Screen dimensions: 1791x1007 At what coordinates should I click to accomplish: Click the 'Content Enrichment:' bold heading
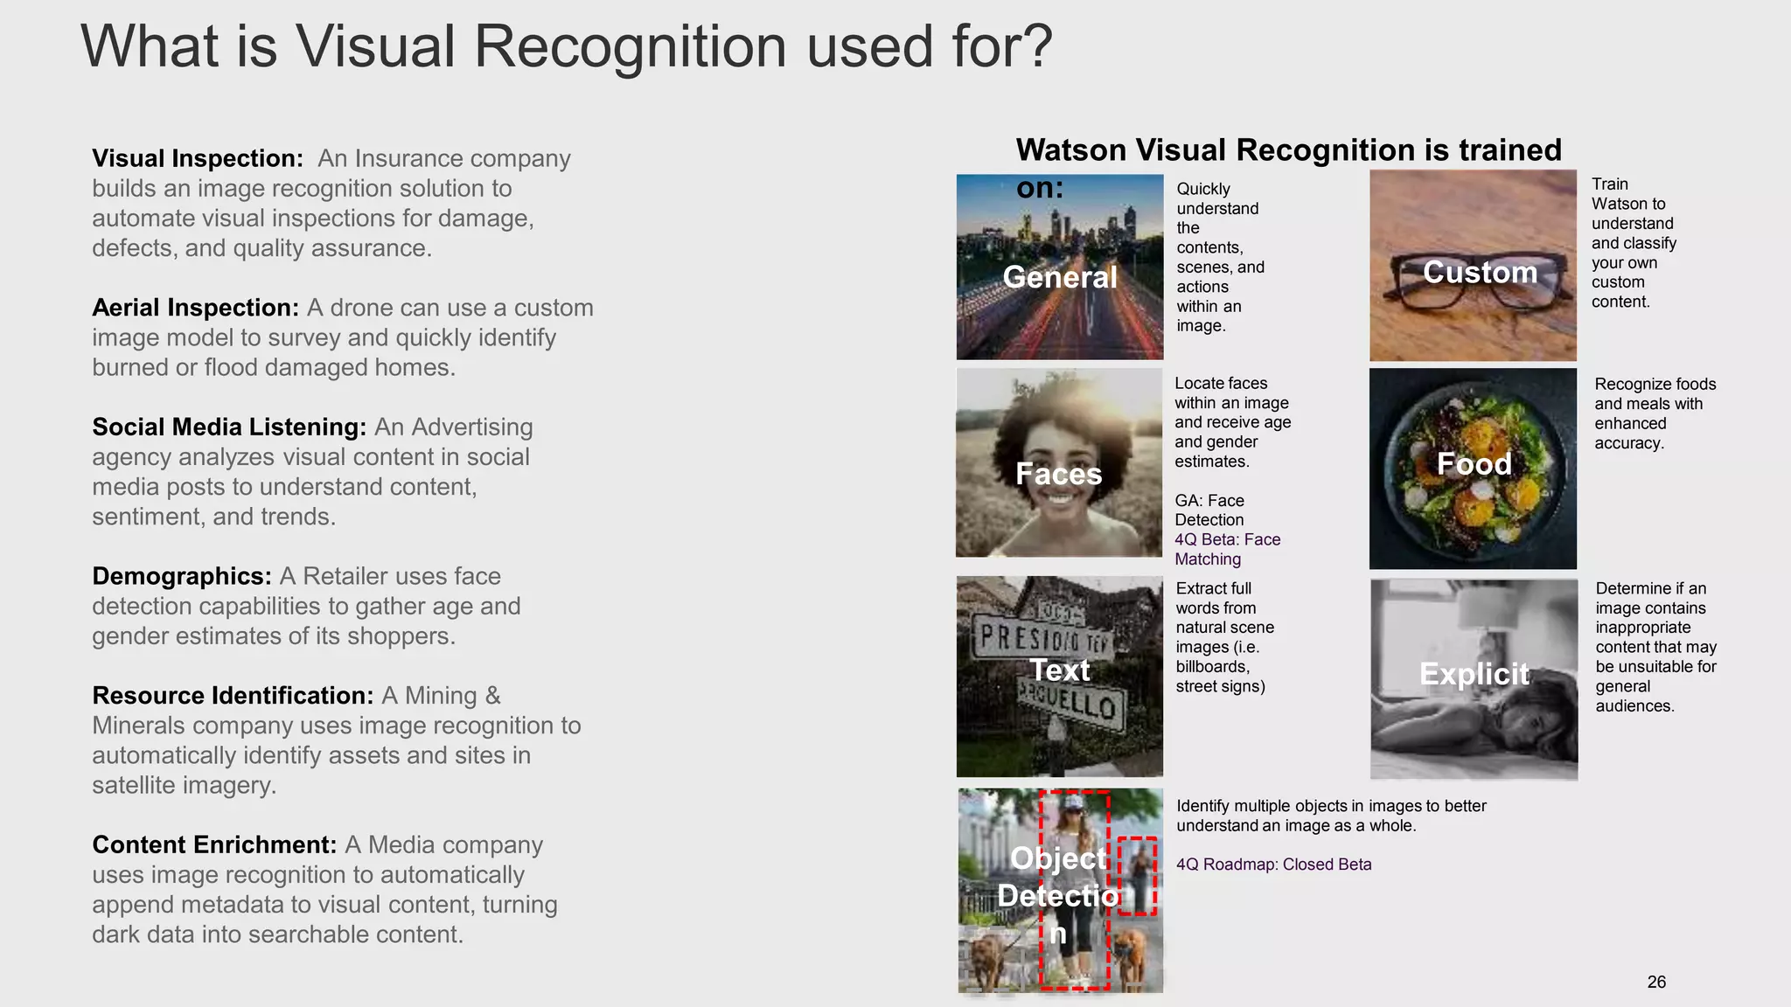pos(214,844)
